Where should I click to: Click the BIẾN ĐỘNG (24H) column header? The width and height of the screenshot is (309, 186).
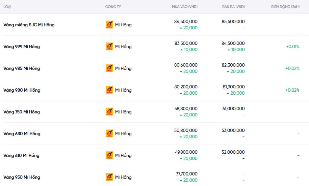[x=285, y=7]
